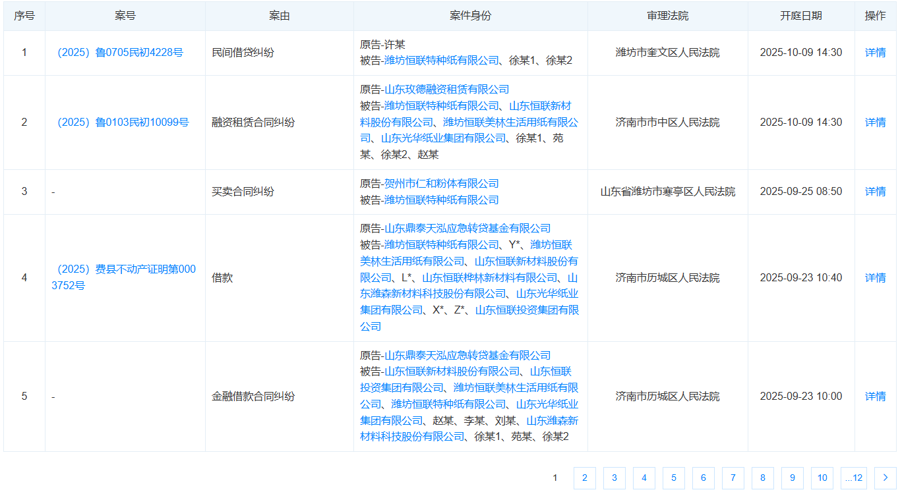The image size is (900, 496).
Task: Open 山东鼎泰天泓应急转贷基金有限公司 in the 金融借款合同纠纷 row
Action: (x=467, y=356)
